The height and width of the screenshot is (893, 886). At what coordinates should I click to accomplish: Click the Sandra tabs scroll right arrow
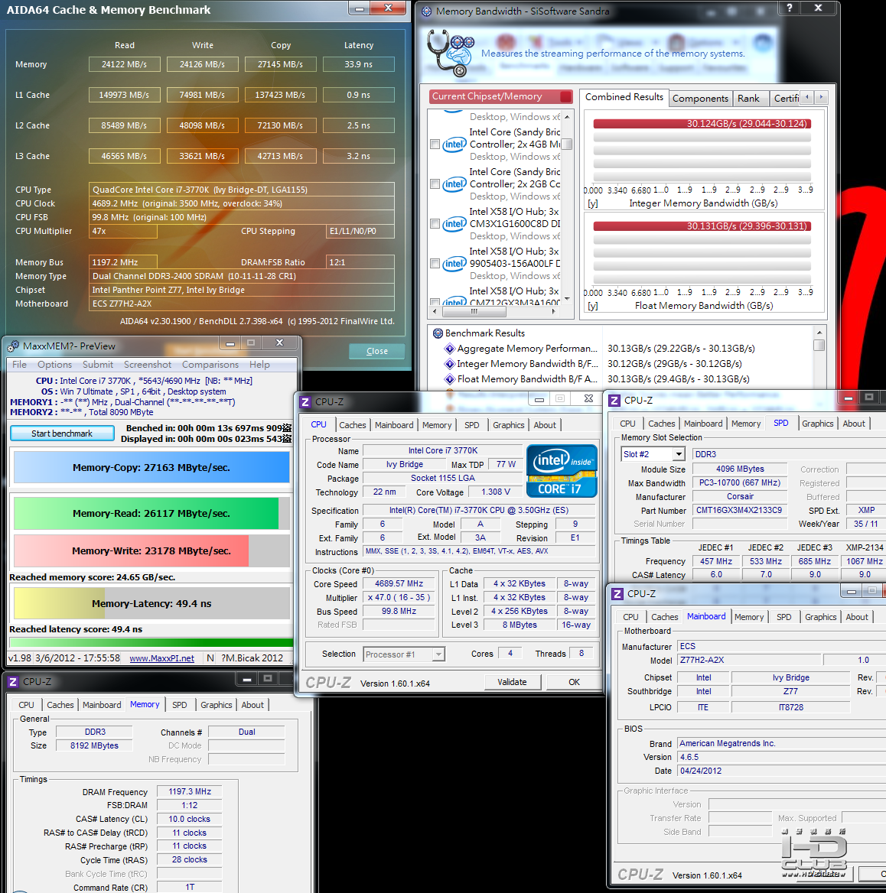click(821, 97)
